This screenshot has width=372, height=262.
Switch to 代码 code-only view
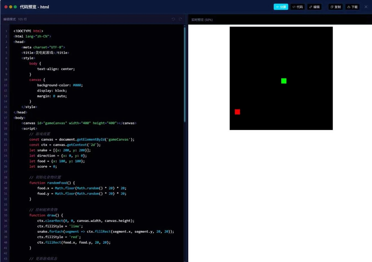point(298,7)
